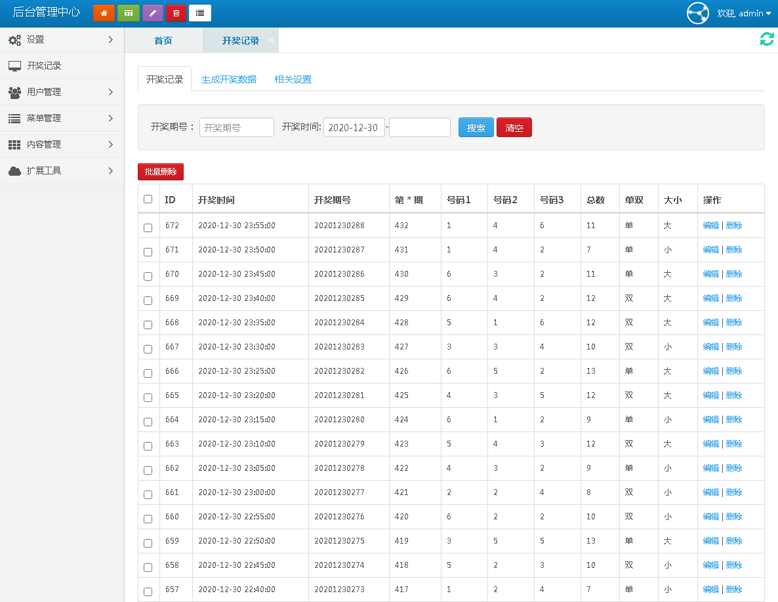
Task: Click the green refresh icon
Action: tap(767, 39)
